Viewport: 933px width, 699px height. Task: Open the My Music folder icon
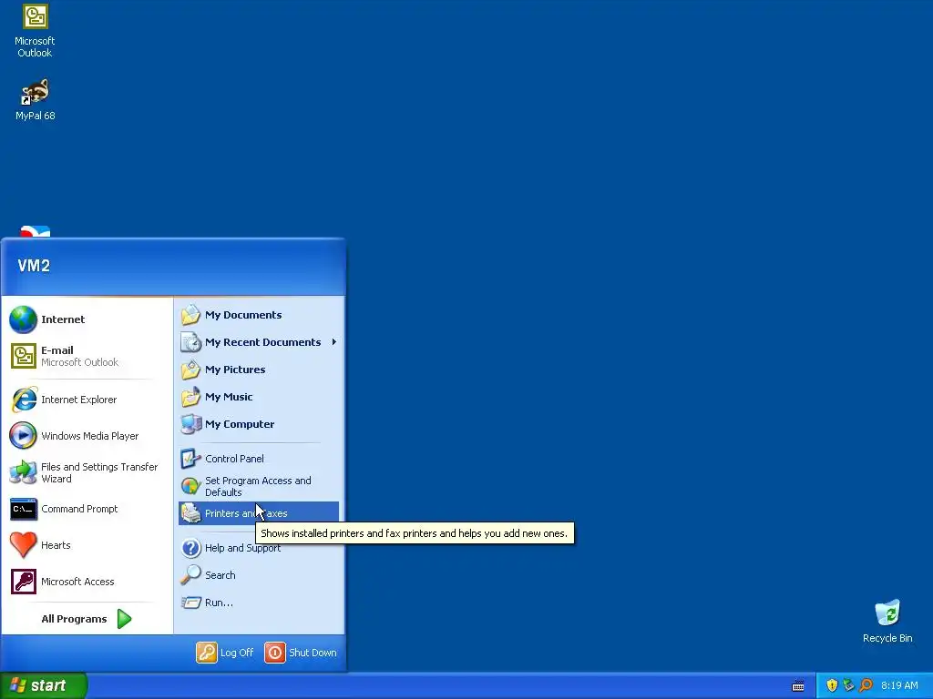191,397
